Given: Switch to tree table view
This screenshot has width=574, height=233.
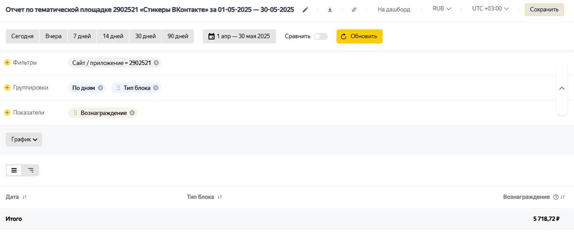Looking at the screenshot, I should click(x=31, y=170).
